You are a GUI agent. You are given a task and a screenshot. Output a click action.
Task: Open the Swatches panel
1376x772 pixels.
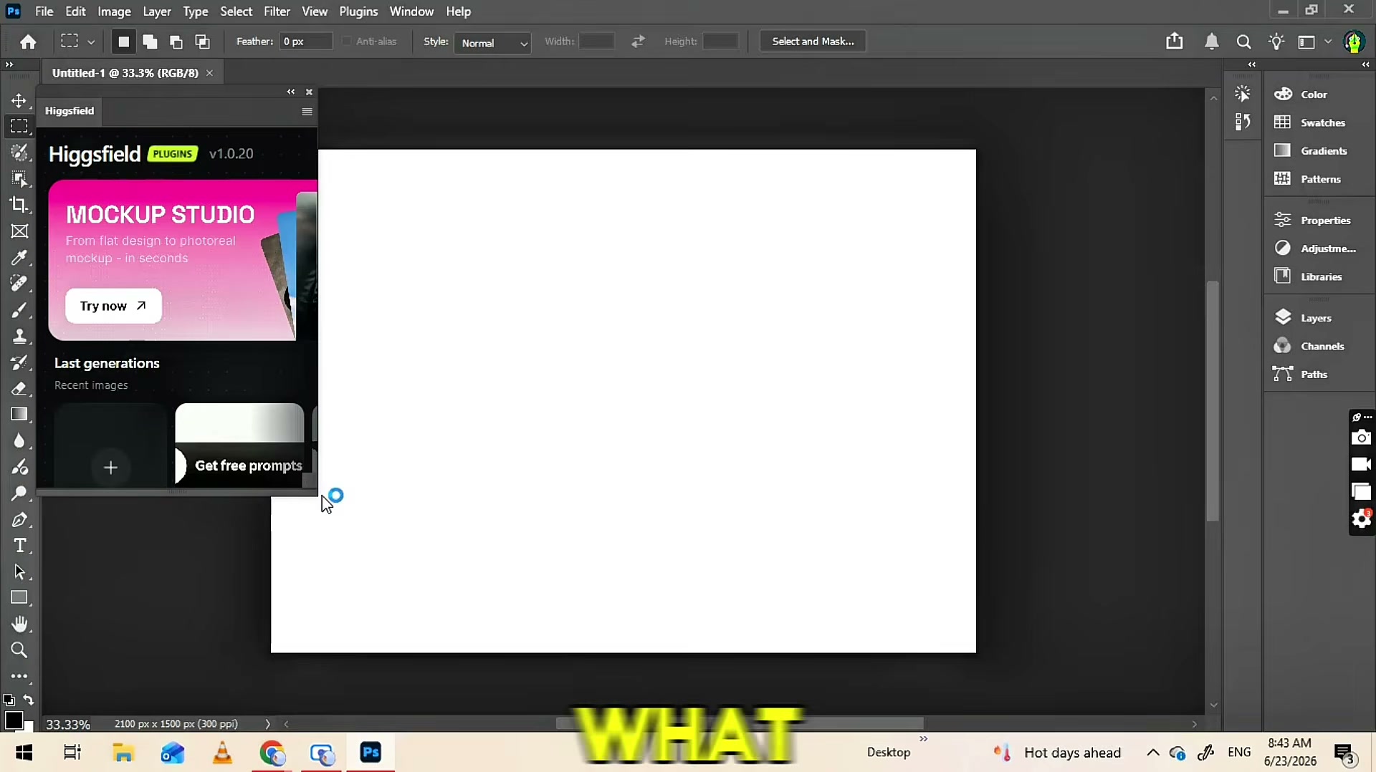coord(1322,122)
